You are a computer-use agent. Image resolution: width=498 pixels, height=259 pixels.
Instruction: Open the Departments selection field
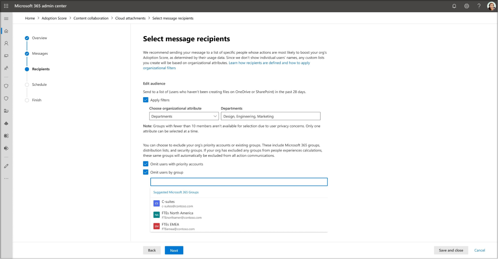[x=270, y=116]
